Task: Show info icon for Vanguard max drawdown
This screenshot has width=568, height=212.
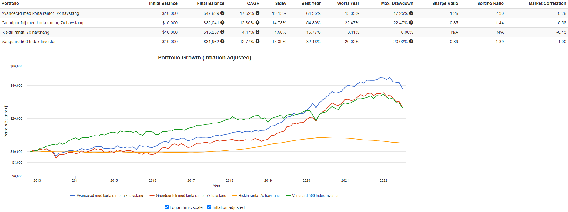Action: pyautogui.click(x=411, y=41)
